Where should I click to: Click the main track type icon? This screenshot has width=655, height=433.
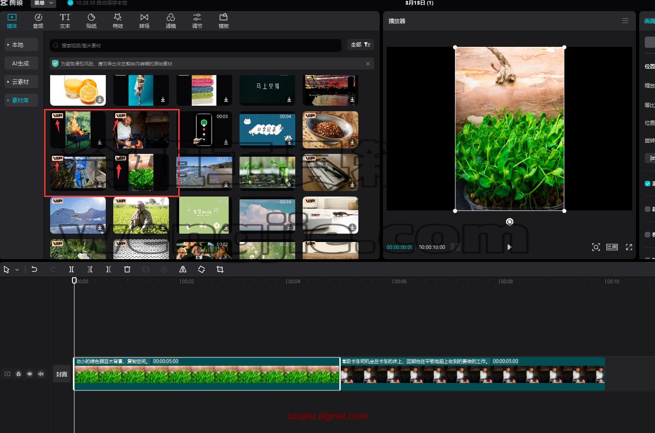[7, 374]
